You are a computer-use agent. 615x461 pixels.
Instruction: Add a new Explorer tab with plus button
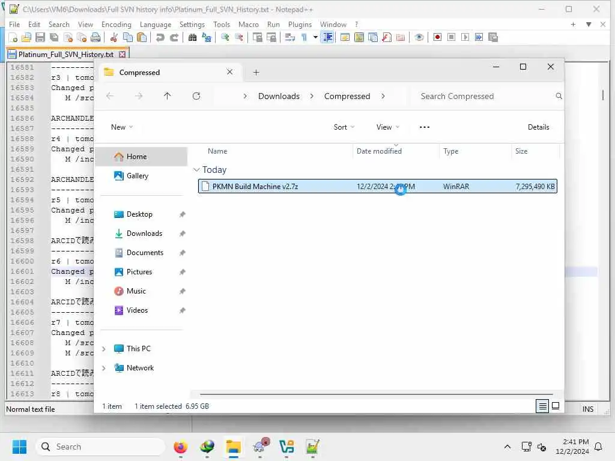coord(256,73)
